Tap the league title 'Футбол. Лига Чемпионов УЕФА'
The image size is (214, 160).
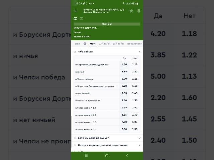coord(104,11)
